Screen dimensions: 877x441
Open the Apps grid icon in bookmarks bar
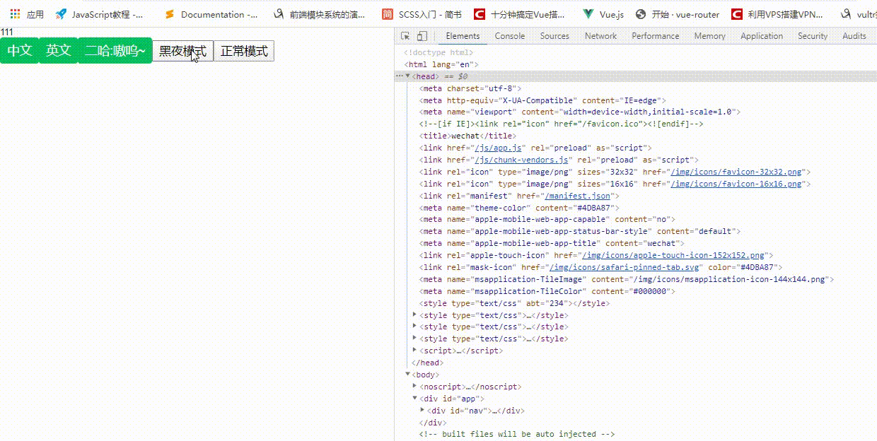[x=15, y=14]
